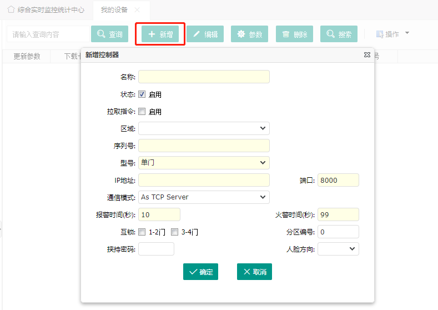Click the magnifier icon on 查询 button
This screenshot has width=438, height=310.
[101, 34]
